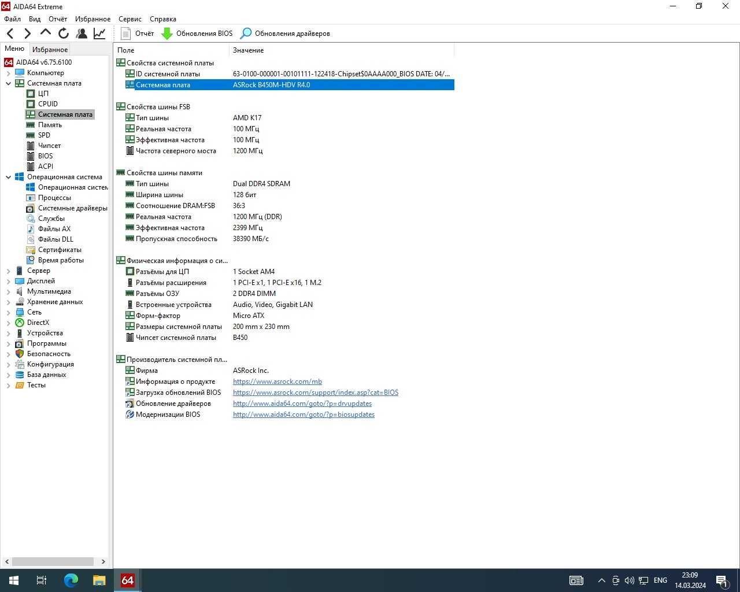Click the sidebar horizontal scrollbar
Screen dimensions: 740x592
[x=53, y=561]
